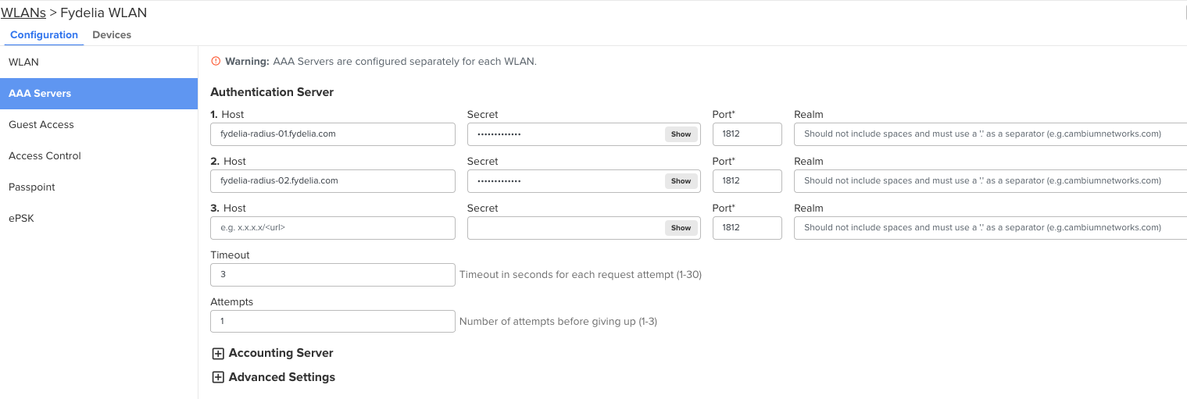Switch to the Devices tab
Screen dimensions: 1187x399
[112, 35]
